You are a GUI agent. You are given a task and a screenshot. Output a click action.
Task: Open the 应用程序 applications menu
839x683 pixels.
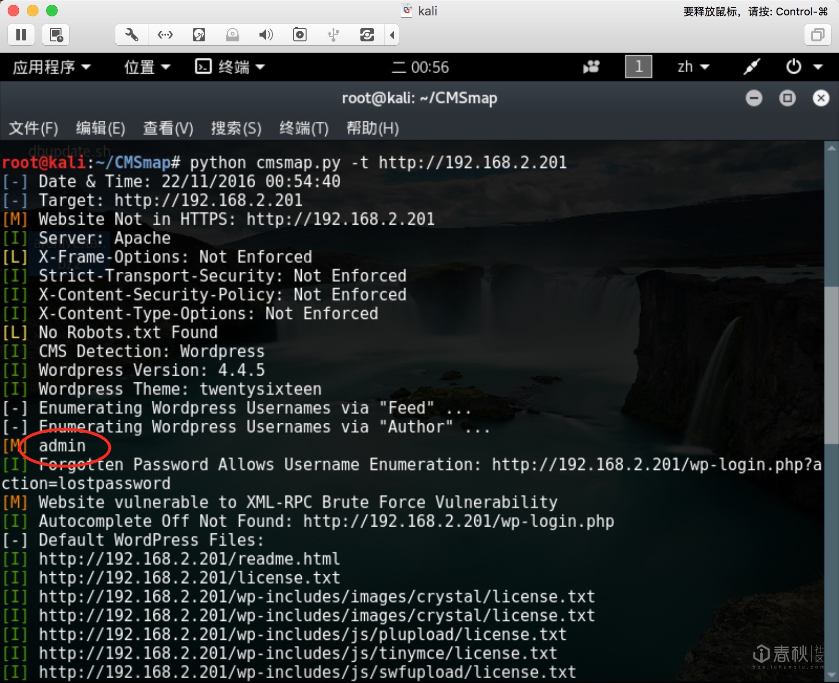51,67
